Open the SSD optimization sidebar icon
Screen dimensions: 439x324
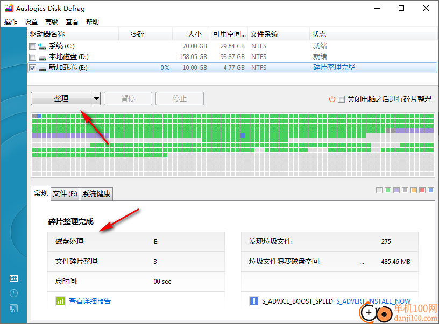pyautogui.click(x=14, y=308)
